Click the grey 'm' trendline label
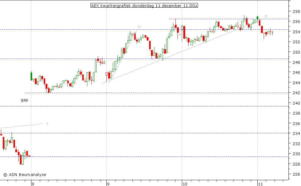Viewport: 301px width, 186px height. tap(139, 27)
